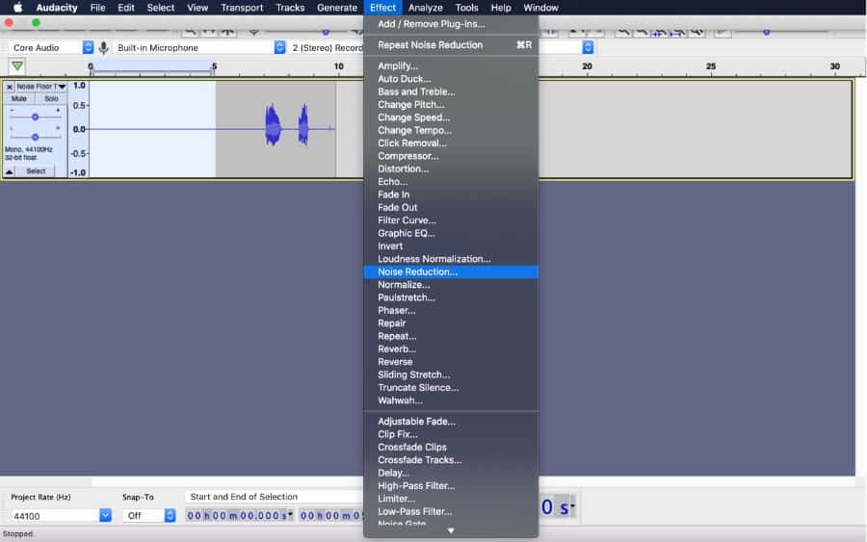The image size is (867, 542).
Task: Click the menu's scroll-down arrow at bottom
Action: [x=451, y=531]
